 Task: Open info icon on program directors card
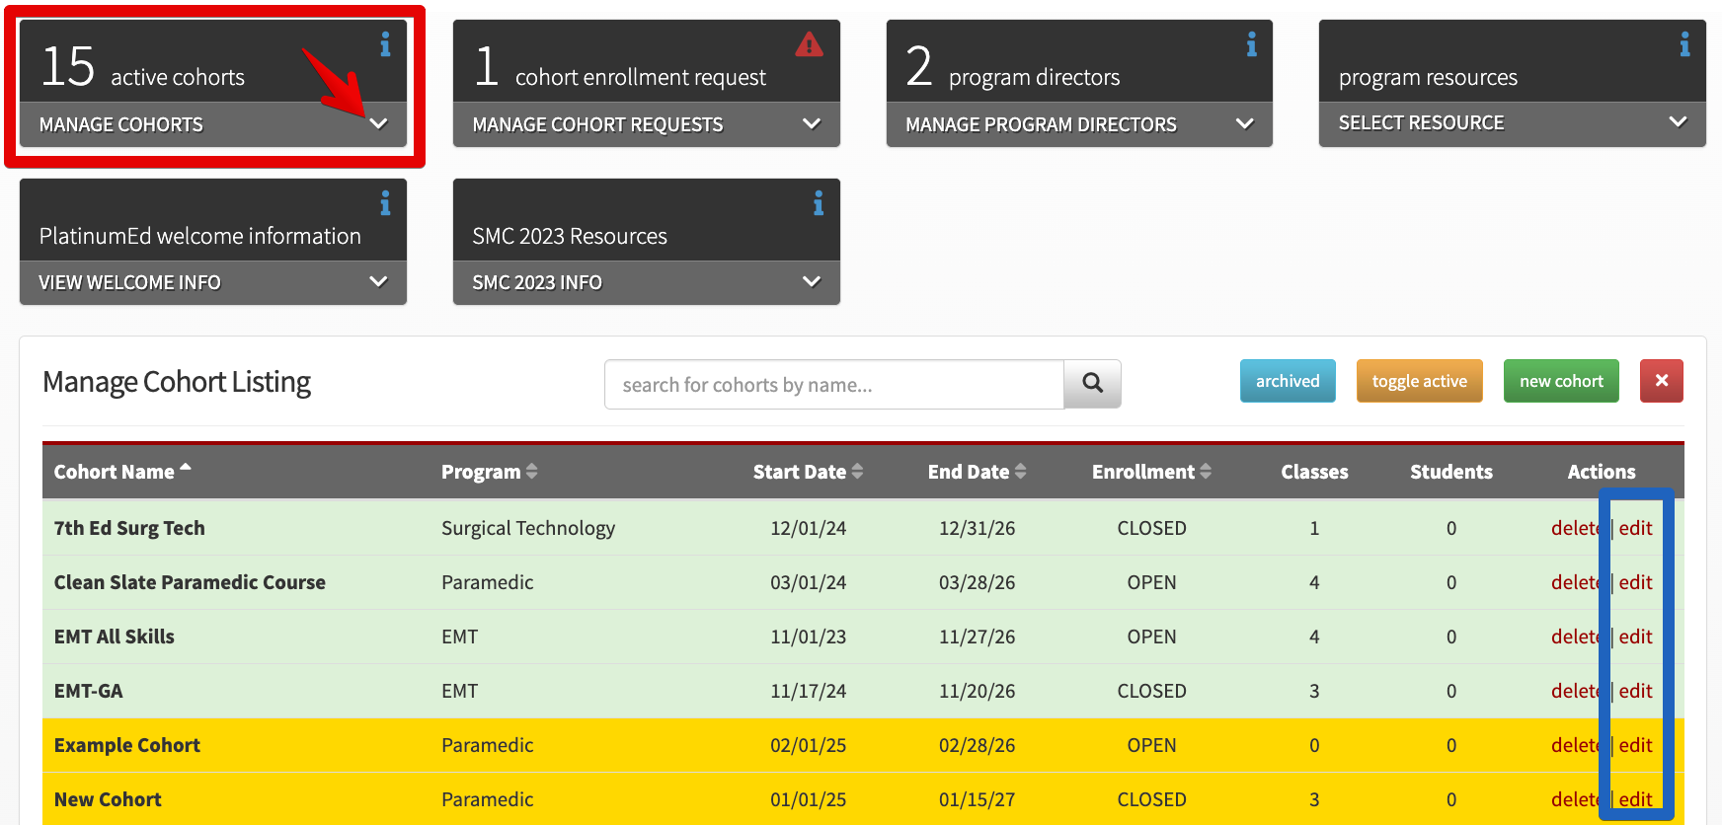pyautogui.click(x=1251, y=44)
